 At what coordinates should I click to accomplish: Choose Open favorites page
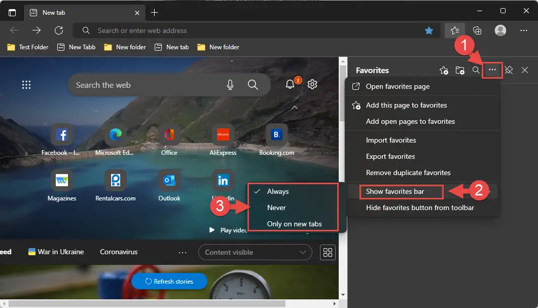pos(422,87)
